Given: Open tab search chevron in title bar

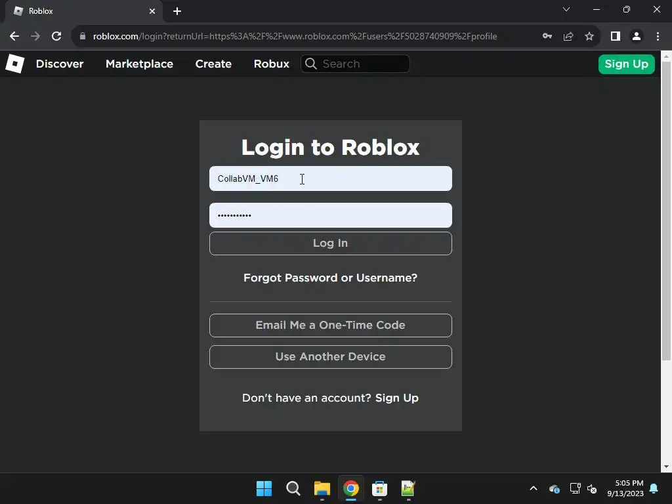Looking at the screenshot, I should tap(566, 9).
